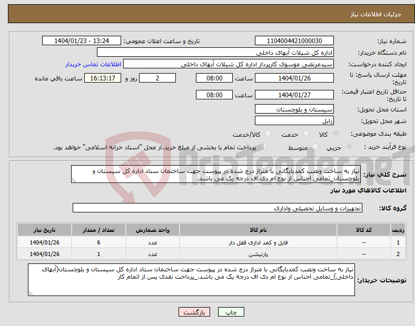Click quantity cell showing 1 in پارتیشن row
Screen dimensions: 415x326
98,254
